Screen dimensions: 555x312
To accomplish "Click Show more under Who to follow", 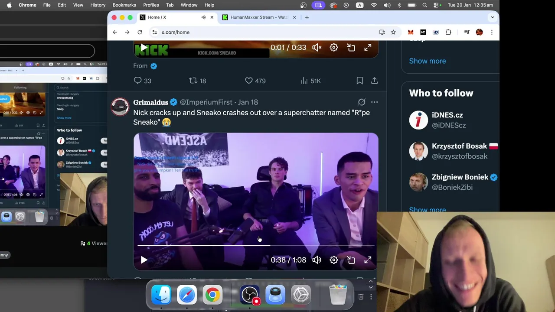I will coord(427,210).
